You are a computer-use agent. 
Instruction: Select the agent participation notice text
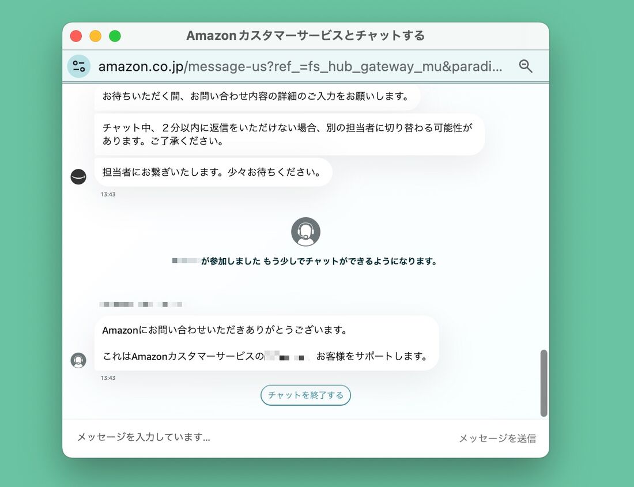305,261
